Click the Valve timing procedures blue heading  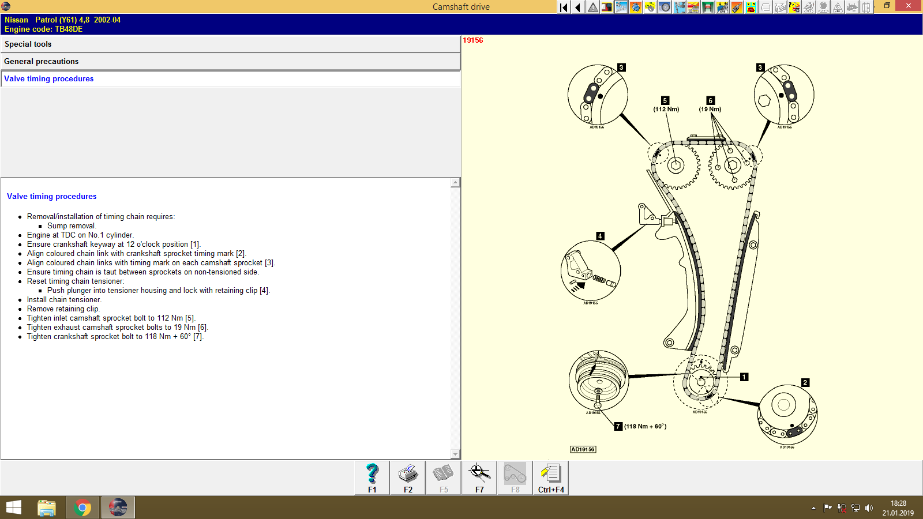coord(52,196)
